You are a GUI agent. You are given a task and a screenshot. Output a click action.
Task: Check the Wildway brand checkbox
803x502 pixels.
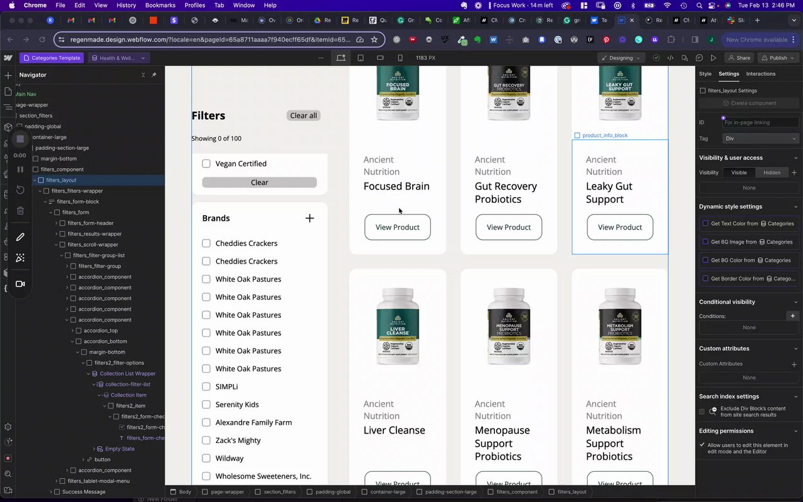(x=206, y=458)
